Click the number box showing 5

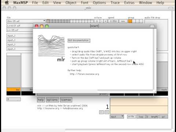pos(14,99)
